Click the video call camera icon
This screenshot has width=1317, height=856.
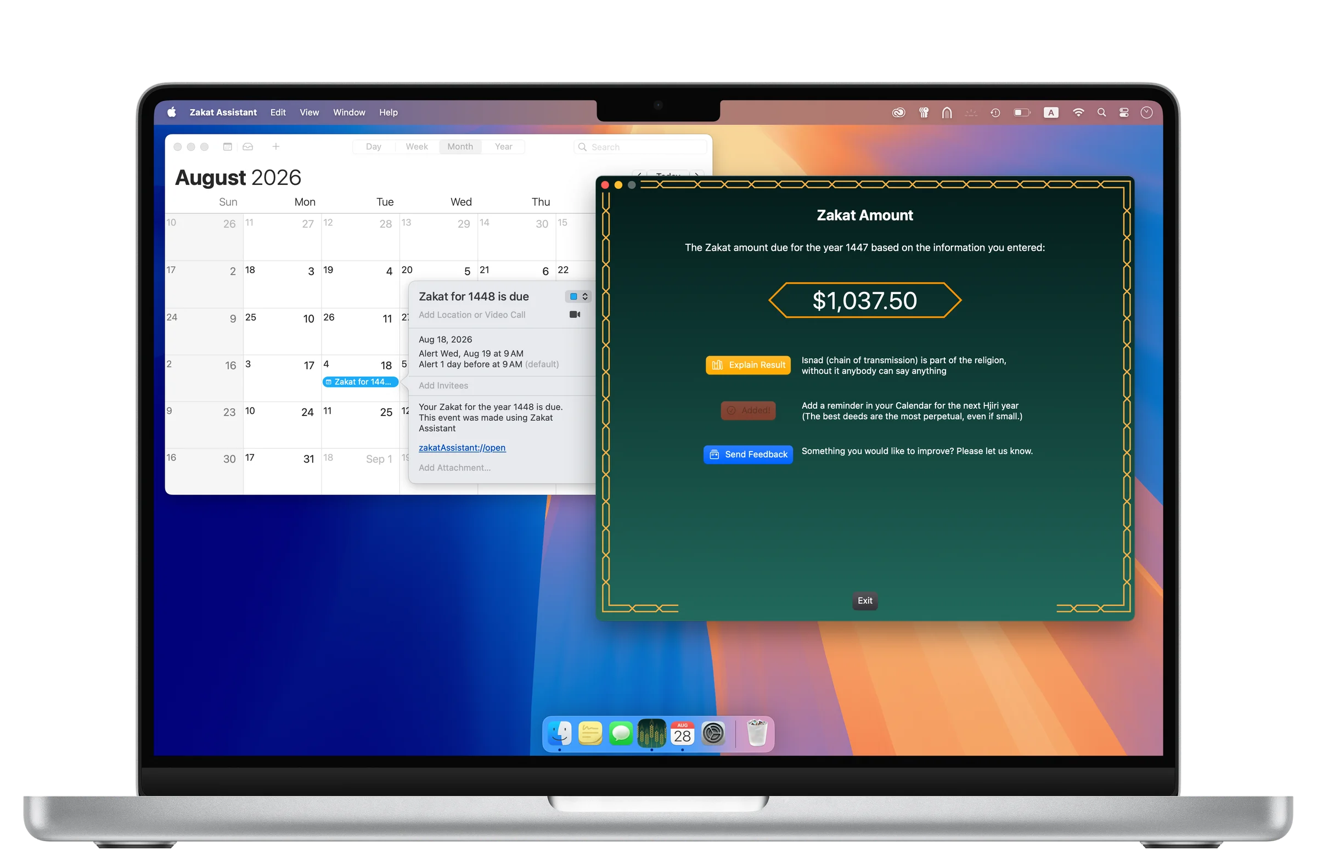tap(575, 315)
